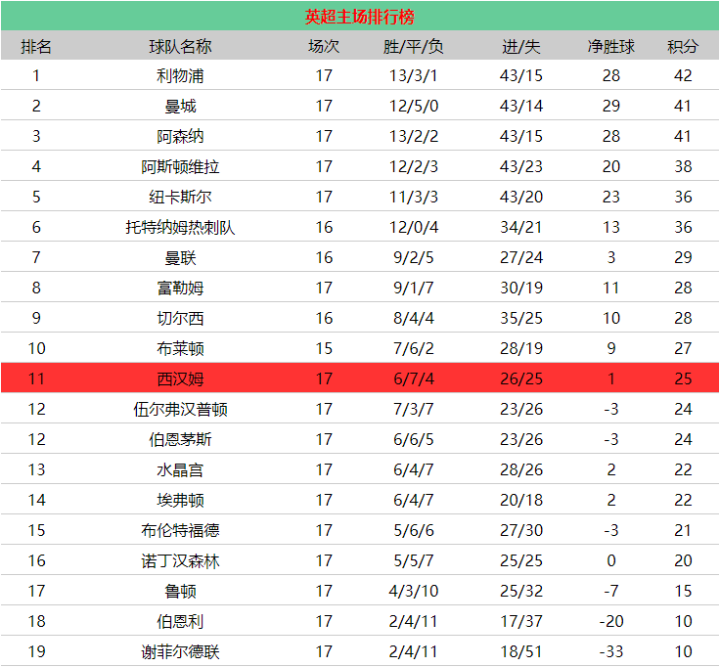Click the 胜/平/负 column header
The height and width of the screenshot is (667, 720).
(x=413, y=46)
